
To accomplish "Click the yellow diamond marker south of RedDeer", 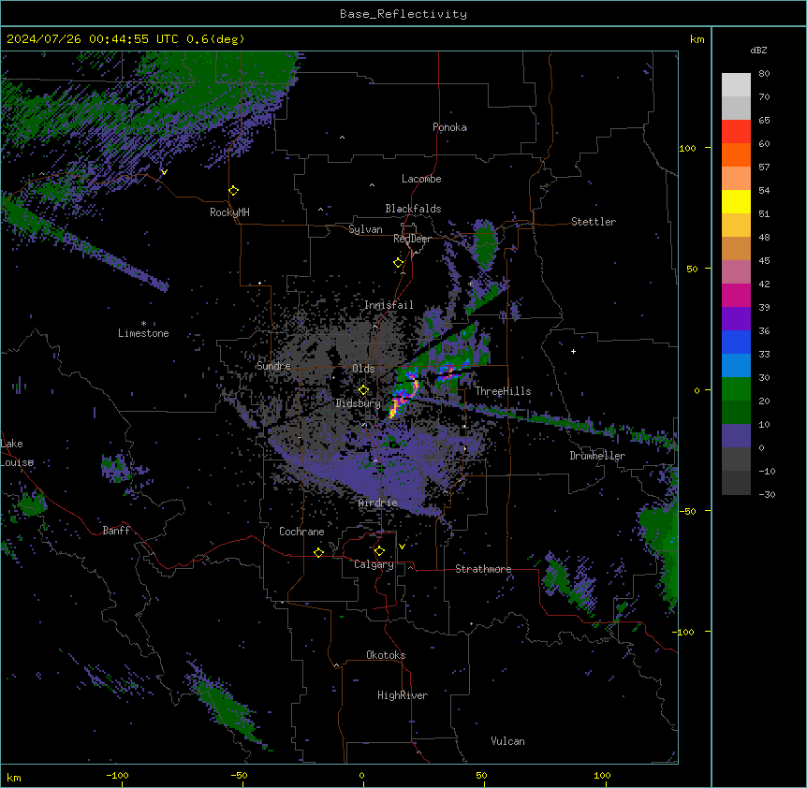I will (399, 263).
